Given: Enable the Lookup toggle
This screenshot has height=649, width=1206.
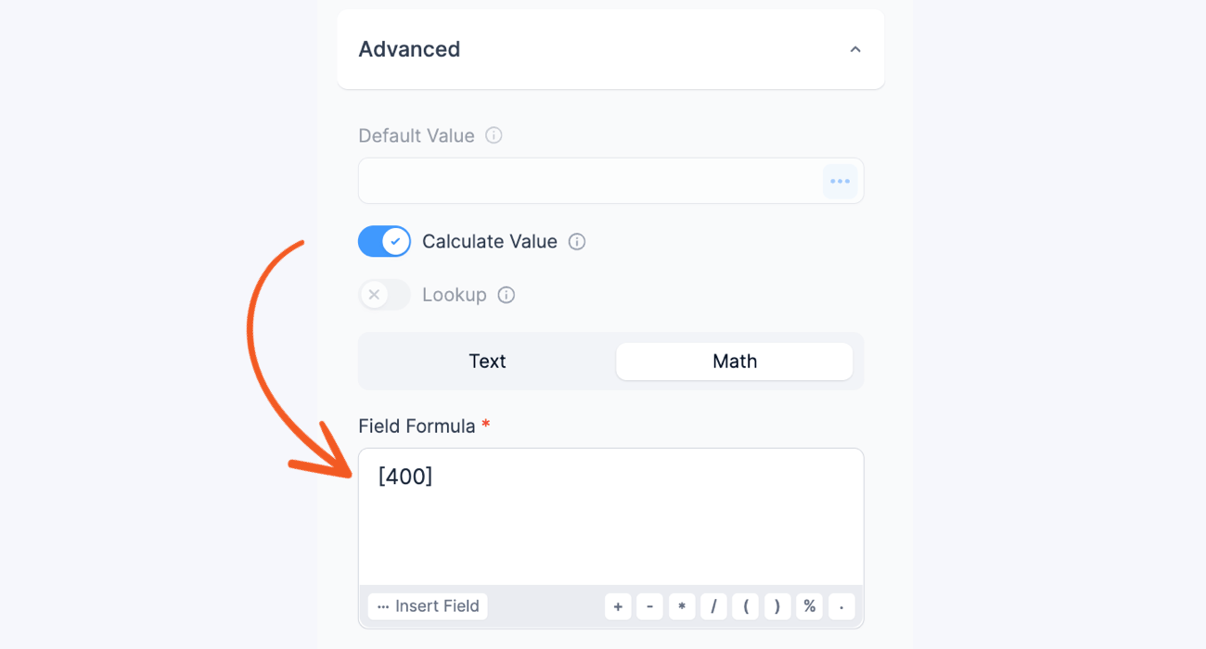Looking at the screenshot, I should pyautogui.click(x=383, y=295).
